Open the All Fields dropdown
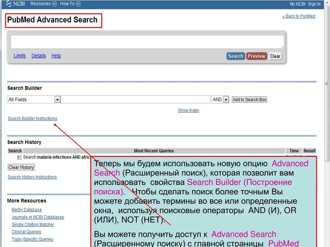Image resolution: width=330 pixels, height=247 pixels. point(34,99)
